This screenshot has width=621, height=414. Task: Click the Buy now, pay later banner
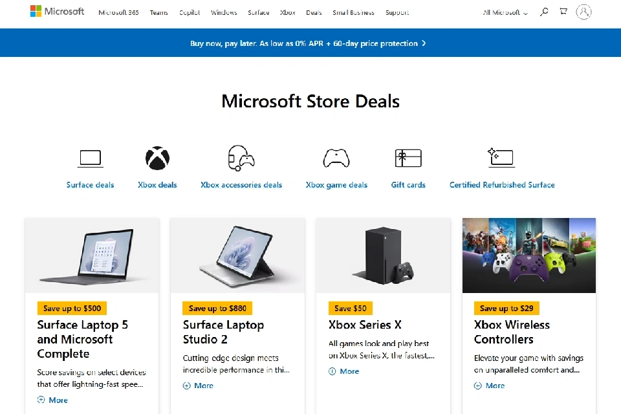(308, 43)
